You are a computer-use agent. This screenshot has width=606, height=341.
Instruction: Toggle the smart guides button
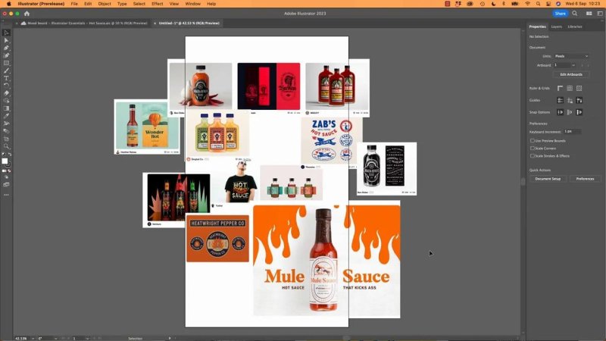579,101
